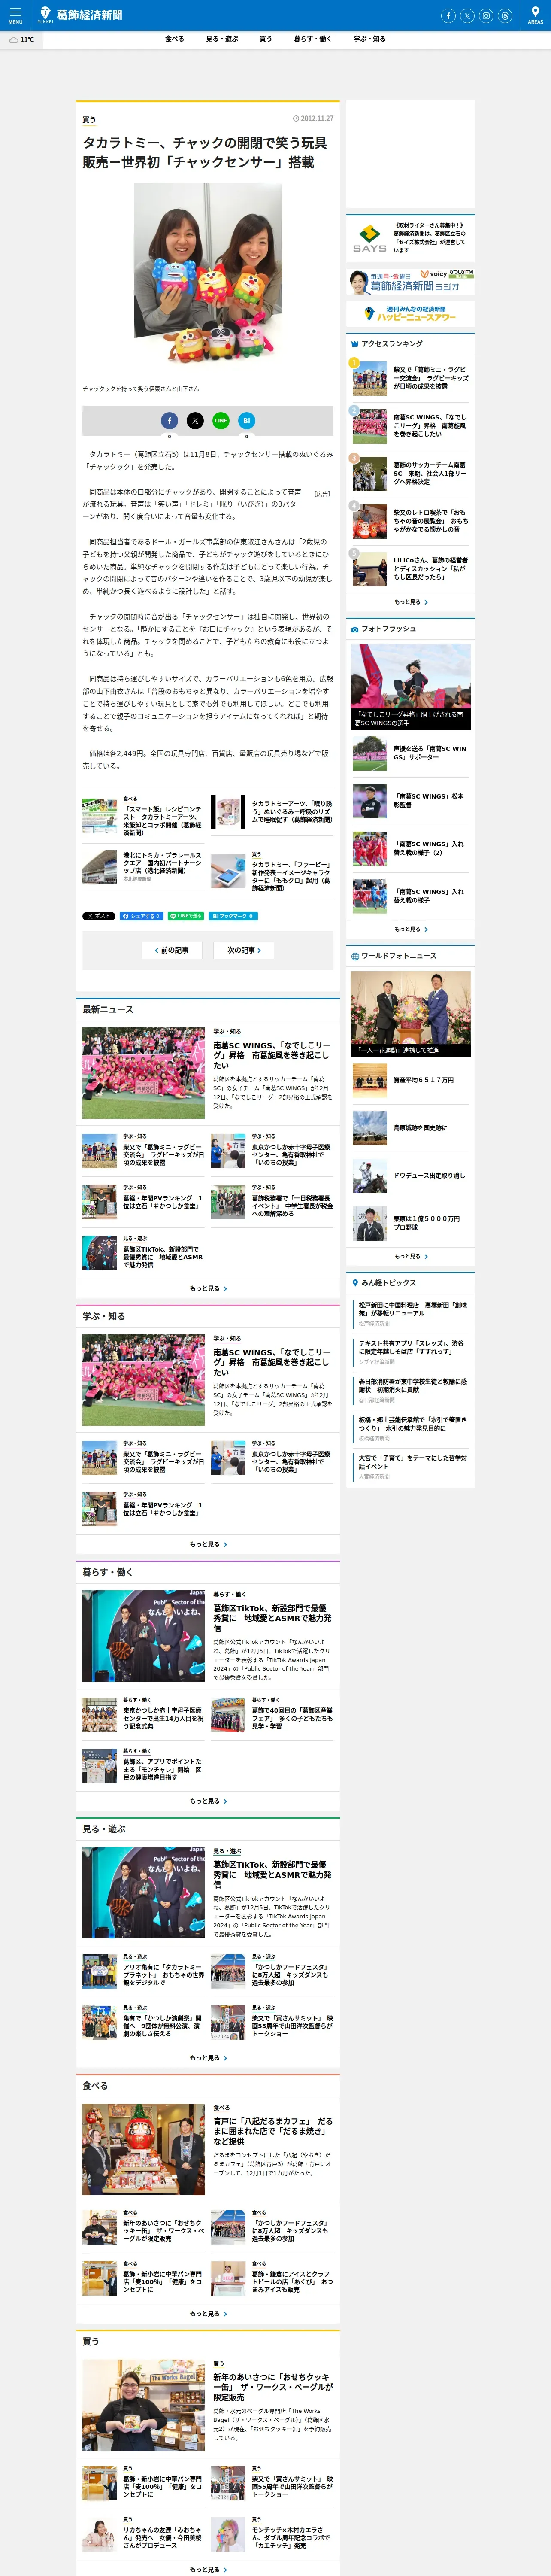Open 葛飾区TikTok headline in 暮らす・働く section
The image size is (551, 2576).
(273, 1618)
